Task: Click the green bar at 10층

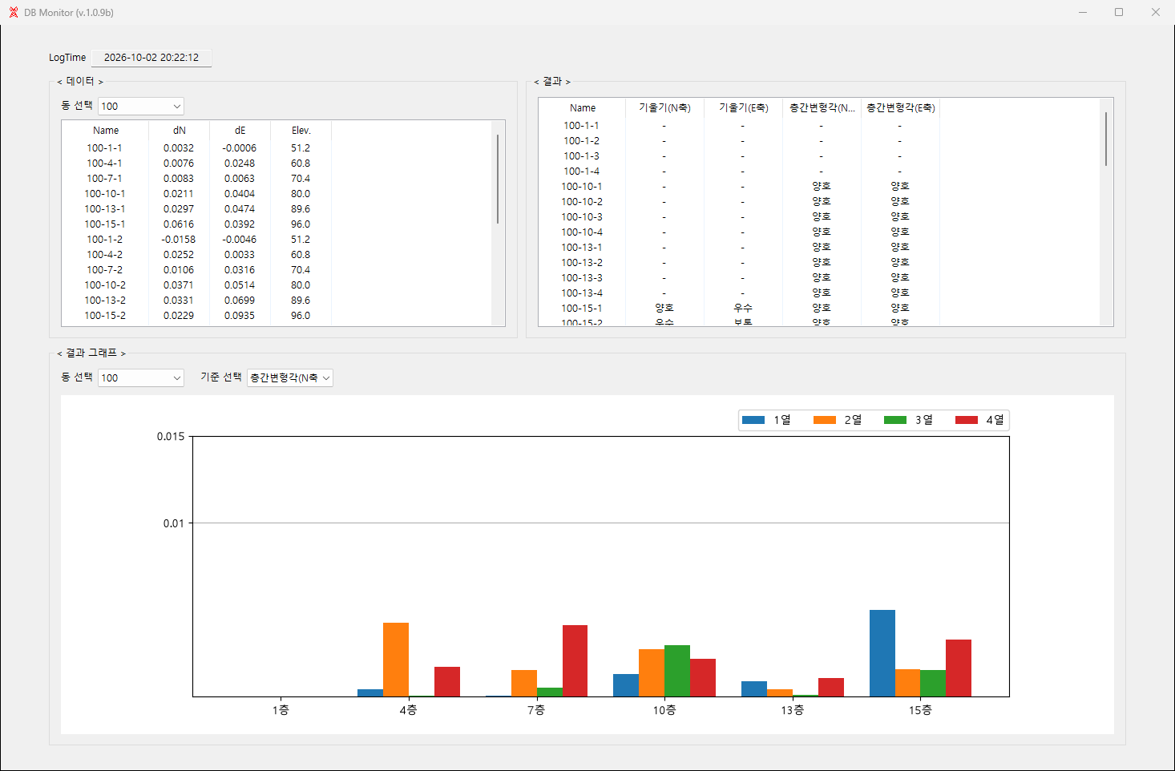Action: click(677, 671)
